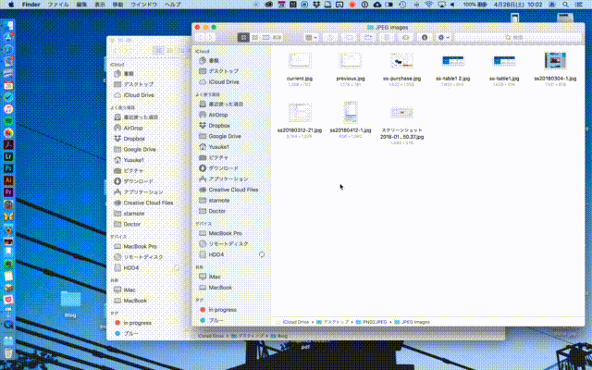Click デスクトップ in the front window path bar

(333, 321)
